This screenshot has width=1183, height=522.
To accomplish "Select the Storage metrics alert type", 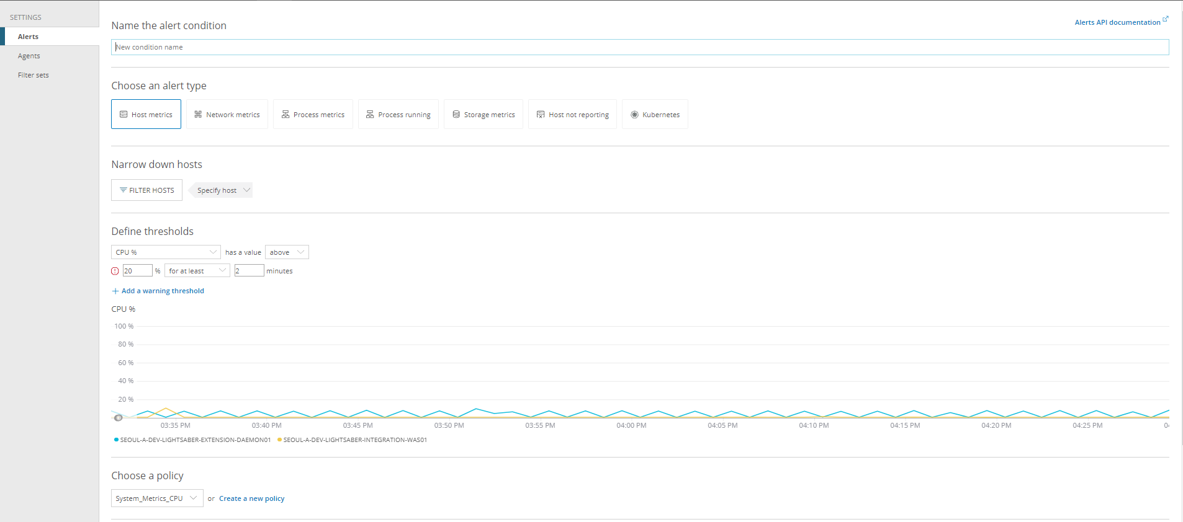I will pos(483,114).
